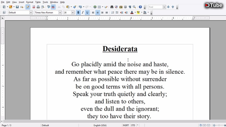Click the Save document icon

17,7
